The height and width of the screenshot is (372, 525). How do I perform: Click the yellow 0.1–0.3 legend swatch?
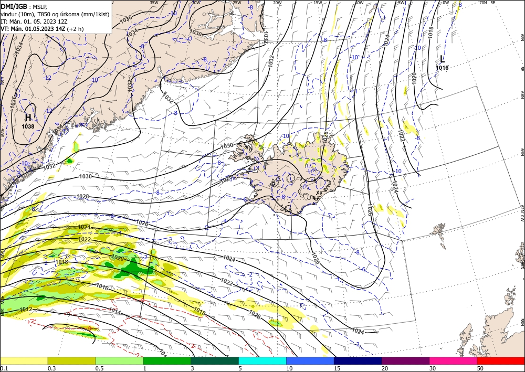(x=24, y=360)
